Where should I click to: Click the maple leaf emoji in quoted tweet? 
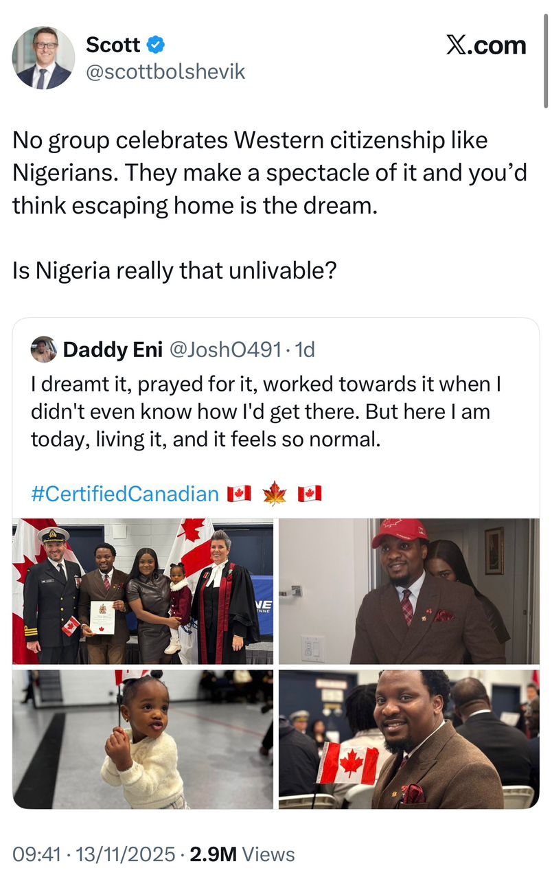coord(275,494)
